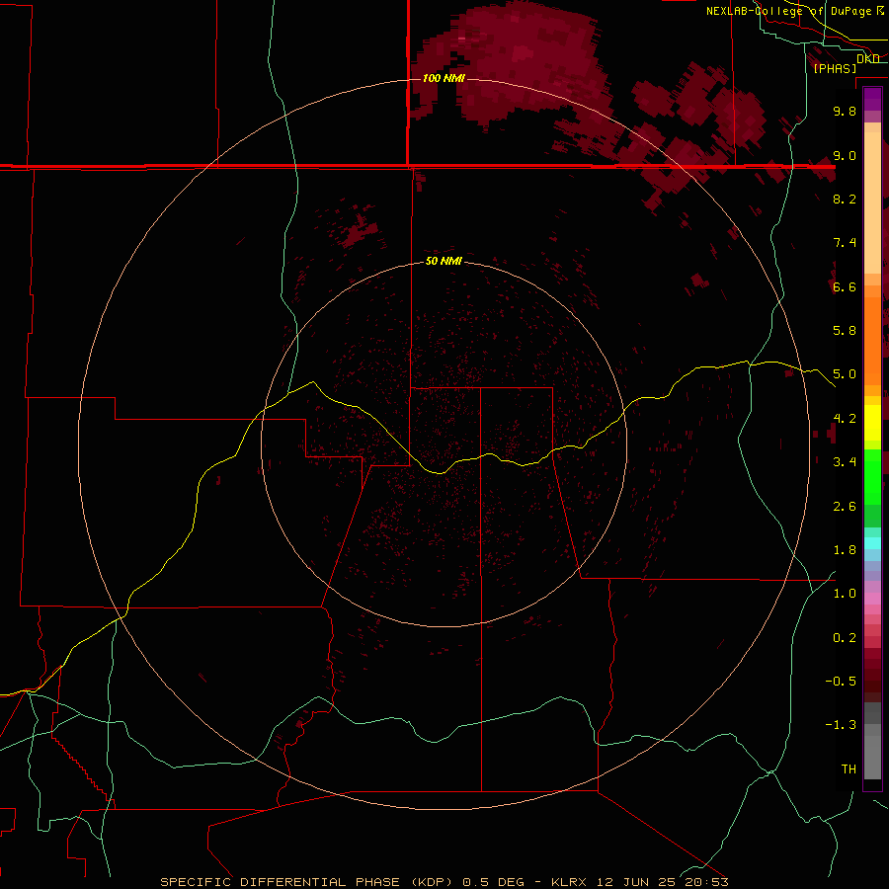Pick the cyan segment of the color bar
Screen dimensions: 889x889
pyautogui.click(x=872, y=542)
